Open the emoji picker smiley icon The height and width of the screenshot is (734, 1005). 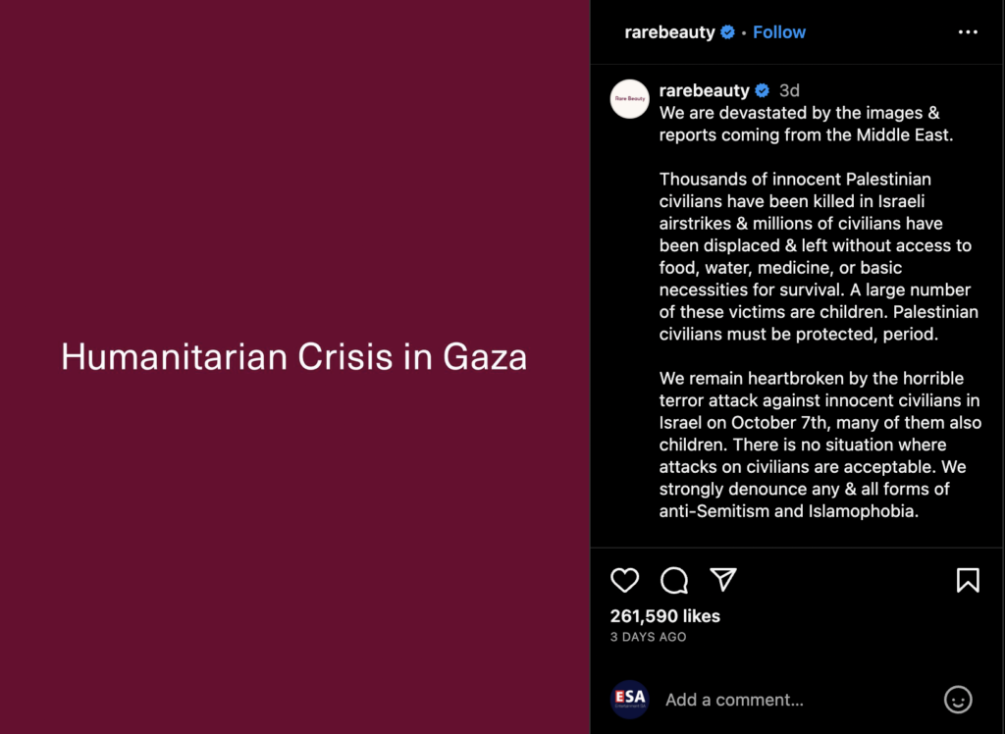[x=958, y=700]
